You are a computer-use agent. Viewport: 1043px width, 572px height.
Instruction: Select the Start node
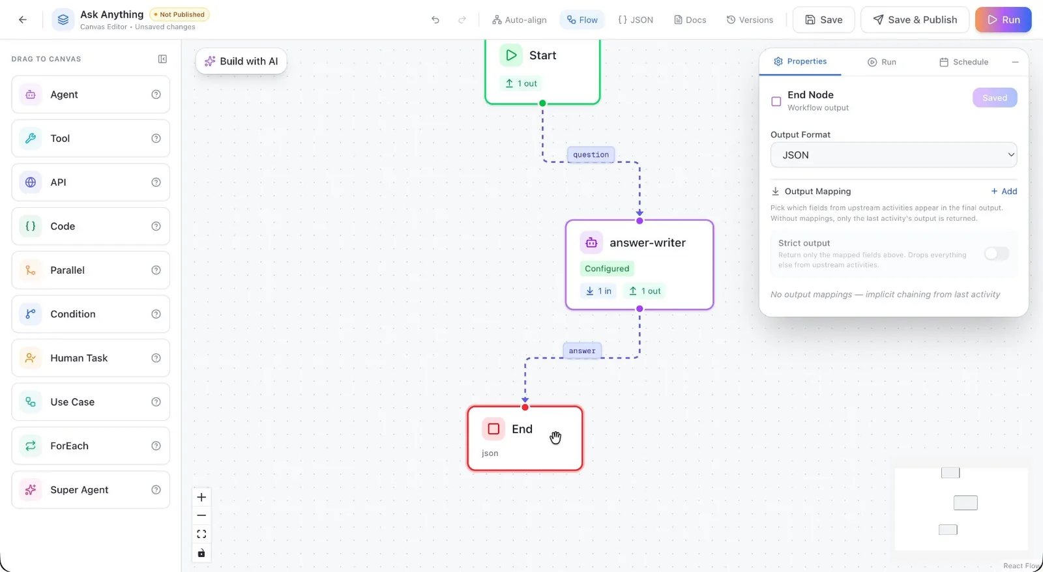(542, 70)
